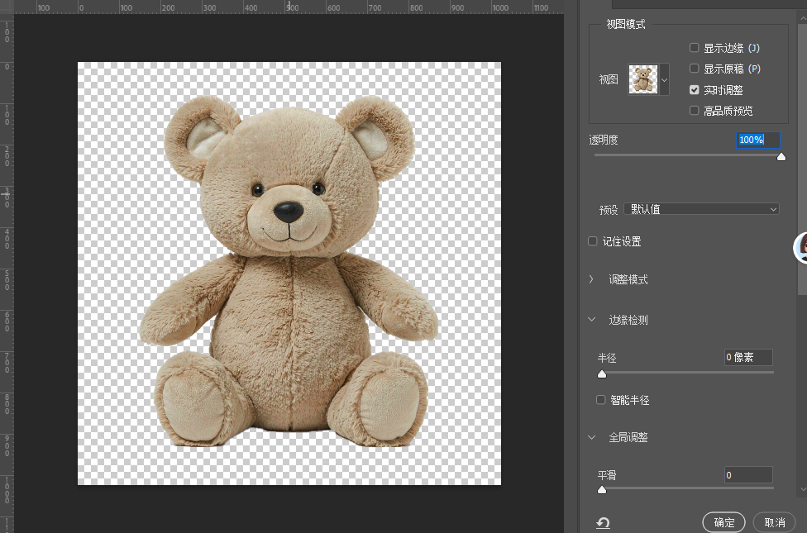
Task: Collapse the 全局调整 section
Action: 592,437
